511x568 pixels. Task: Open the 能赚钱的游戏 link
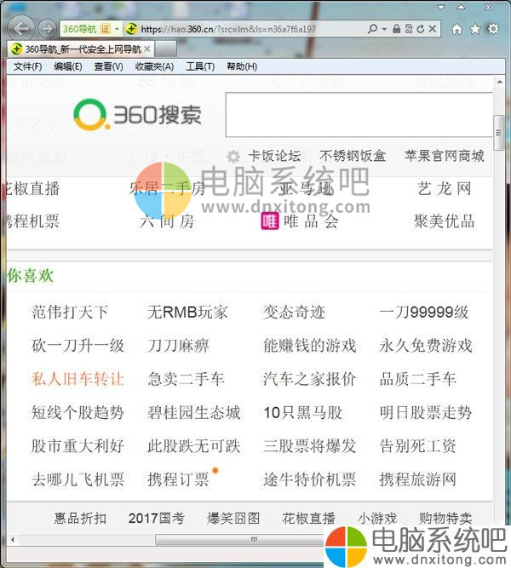tap(309, 346)
